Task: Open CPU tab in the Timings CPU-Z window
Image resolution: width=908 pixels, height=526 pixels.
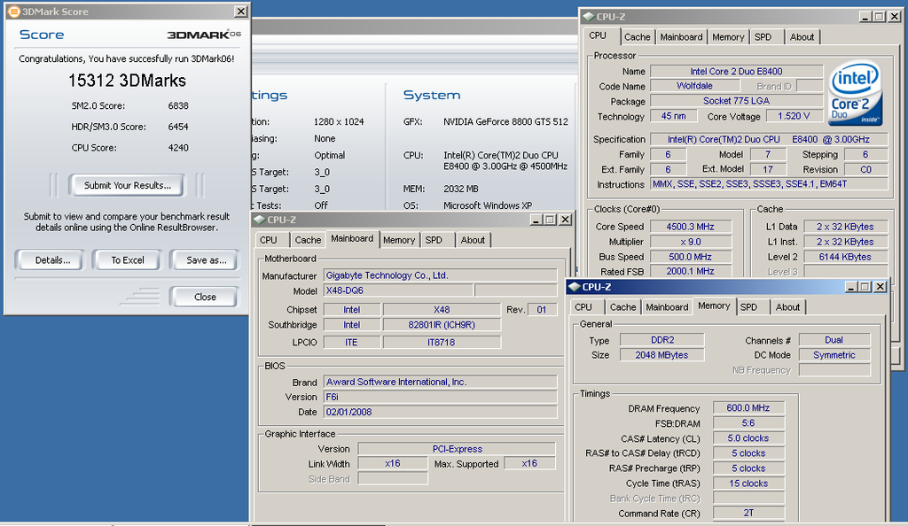Action: [x=583, y=307]
